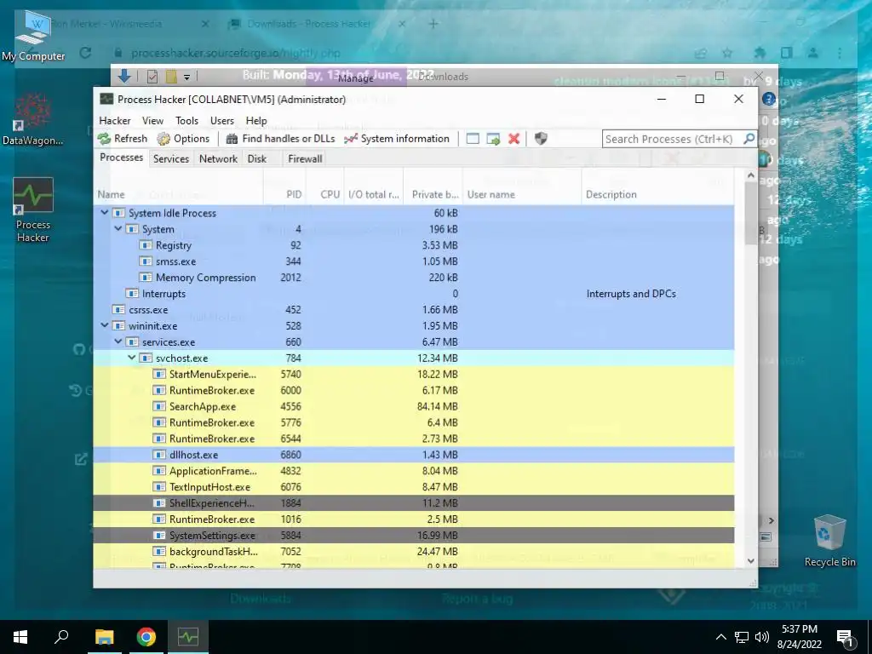
Task: Sort by I/O total rate column header
Action: pos(374,195)
